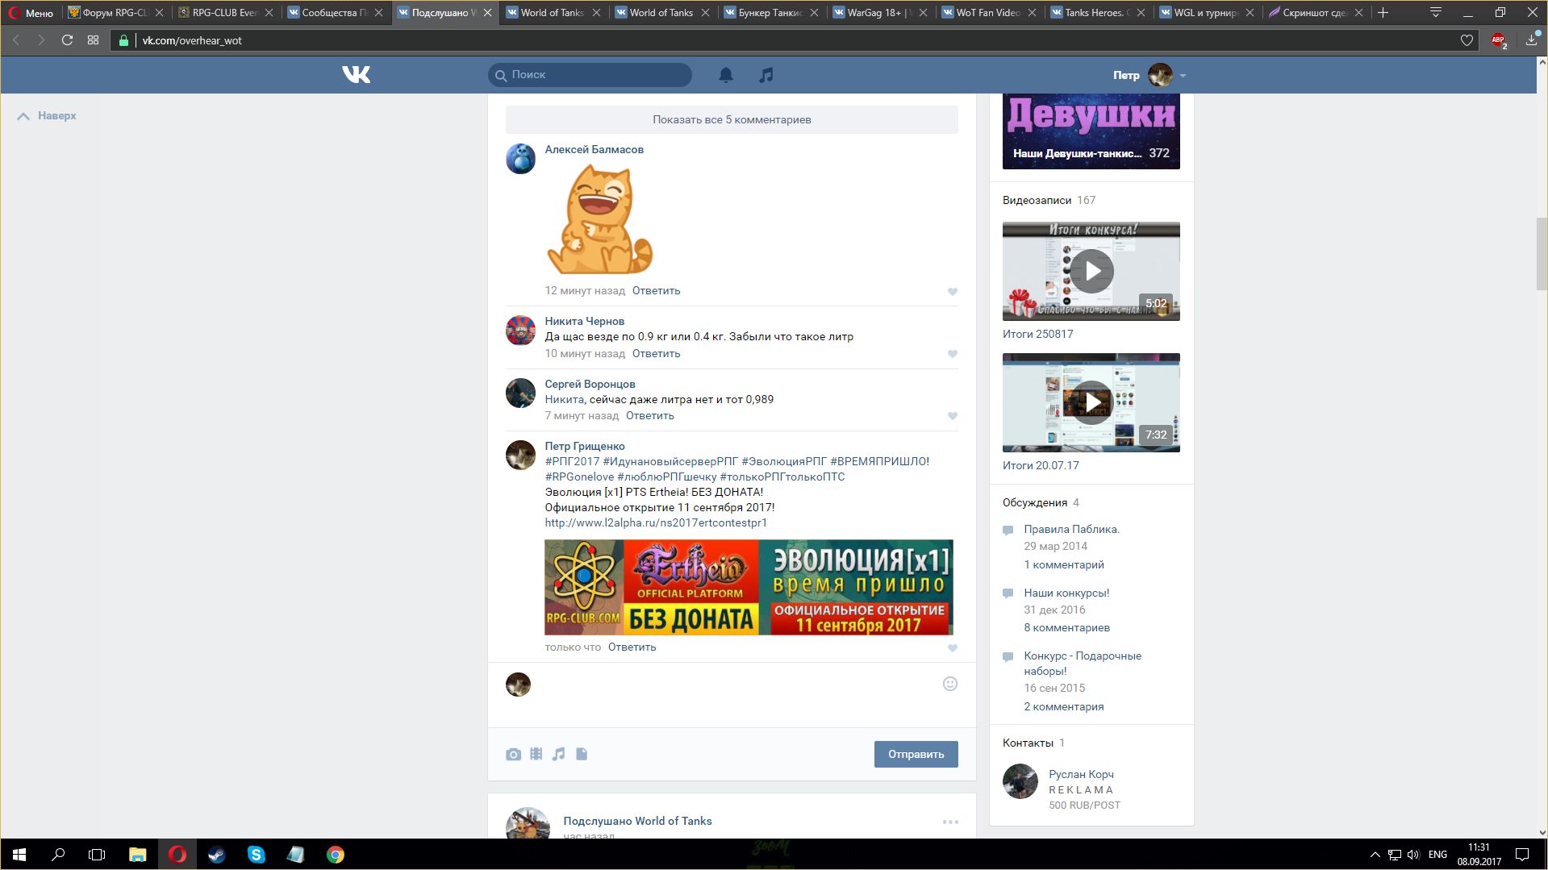Open the downloads icon
Viewport: 1548px width, 870px height.
1531,40
